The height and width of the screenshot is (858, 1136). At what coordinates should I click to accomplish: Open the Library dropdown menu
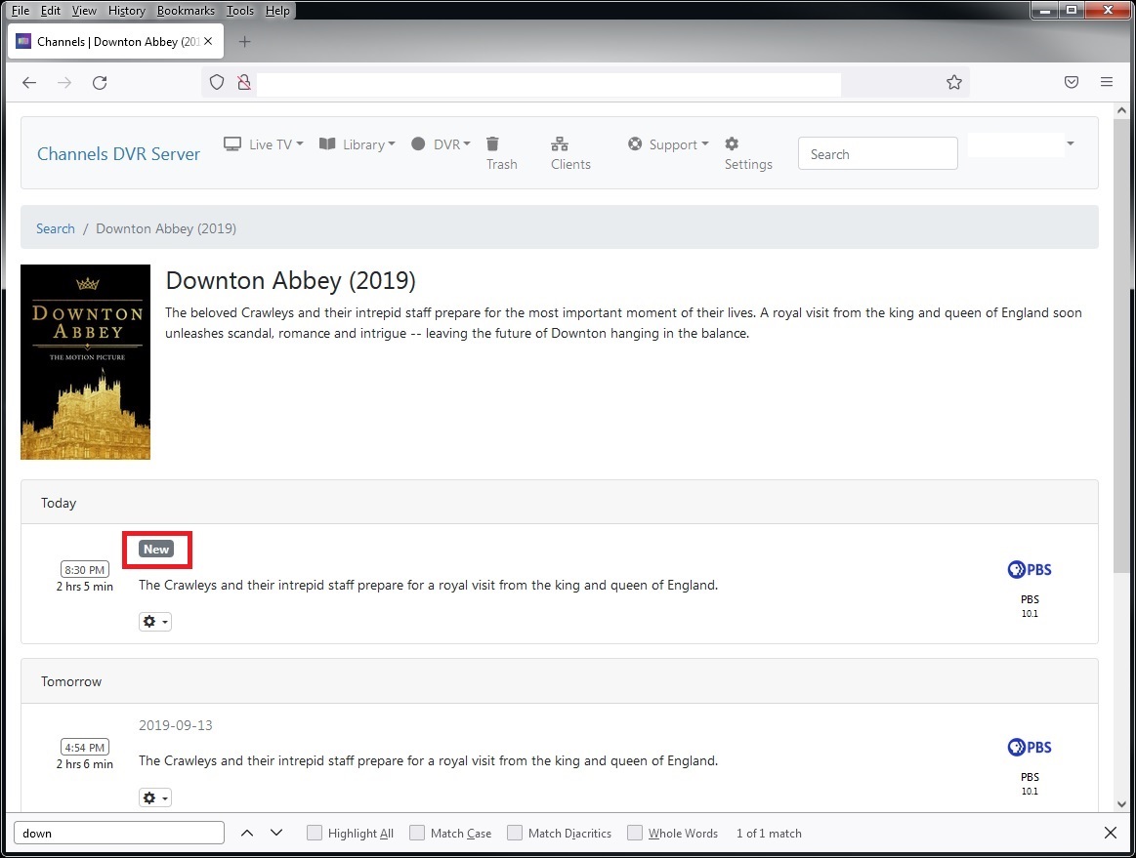(x=358, y=144)
